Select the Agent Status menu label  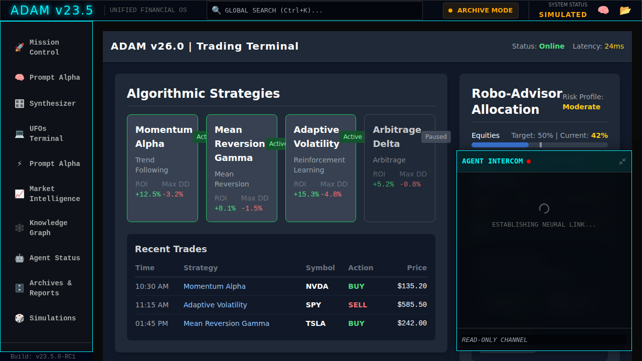point(55,258)
